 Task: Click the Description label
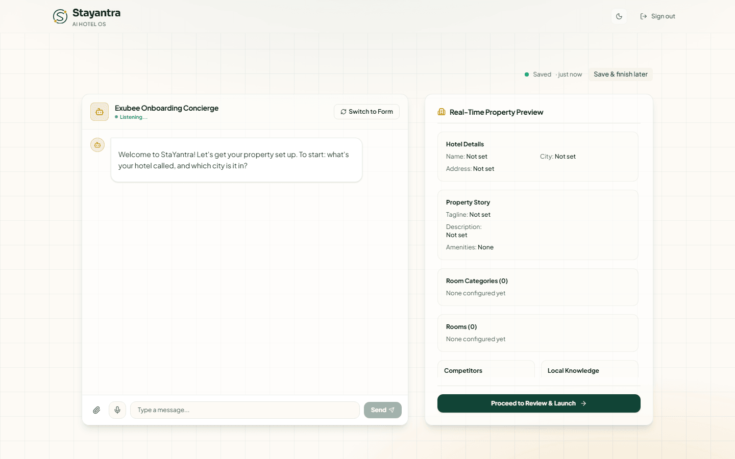(x=463, y=227)
